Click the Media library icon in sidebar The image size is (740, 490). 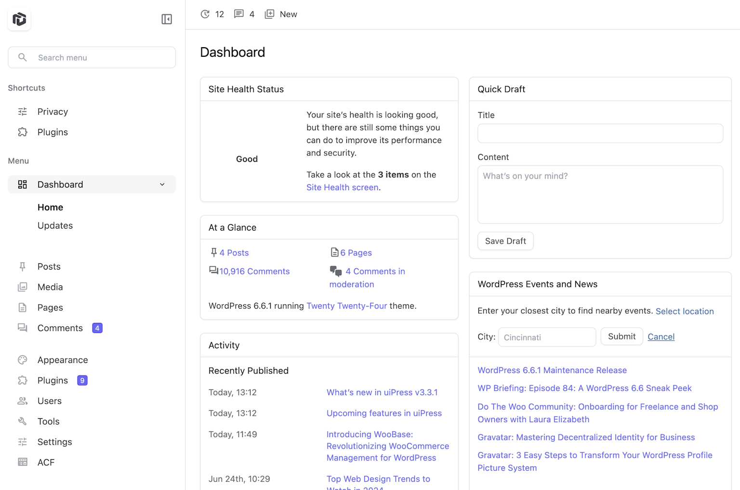click(x=23, y=287)
